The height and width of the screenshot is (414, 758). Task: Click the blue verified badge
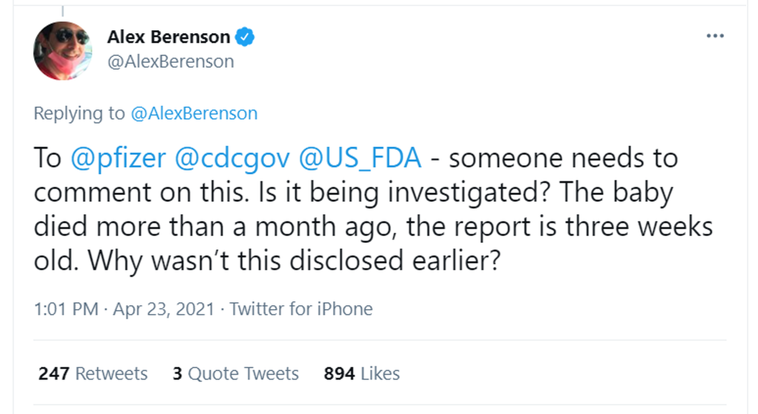tap(245, 37)
